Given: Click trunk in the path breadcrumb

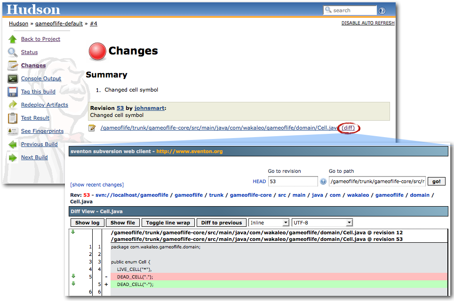Looking at the screenshot, I should click(x=216, y=195).
